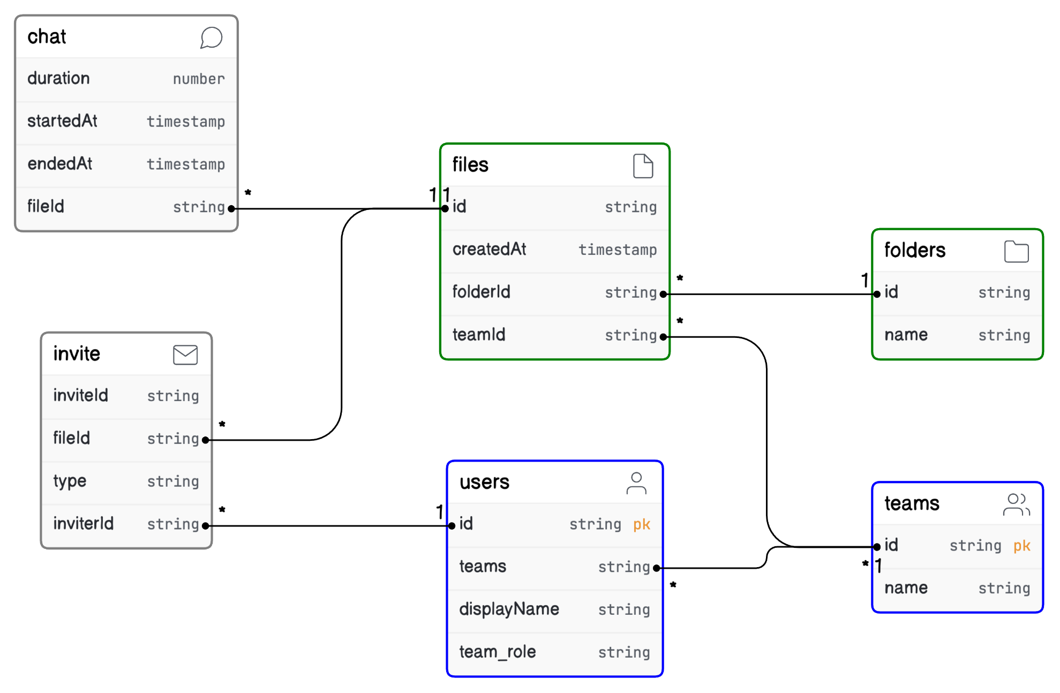The width and height of the screenshot is (1060, 693).
Task: Click the person icon on the users table
Action: tap(636, 482)
